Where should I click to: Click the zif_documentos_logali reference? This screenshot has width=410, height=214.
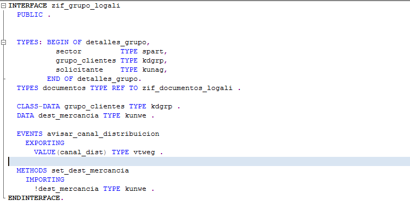pos(187,88)
